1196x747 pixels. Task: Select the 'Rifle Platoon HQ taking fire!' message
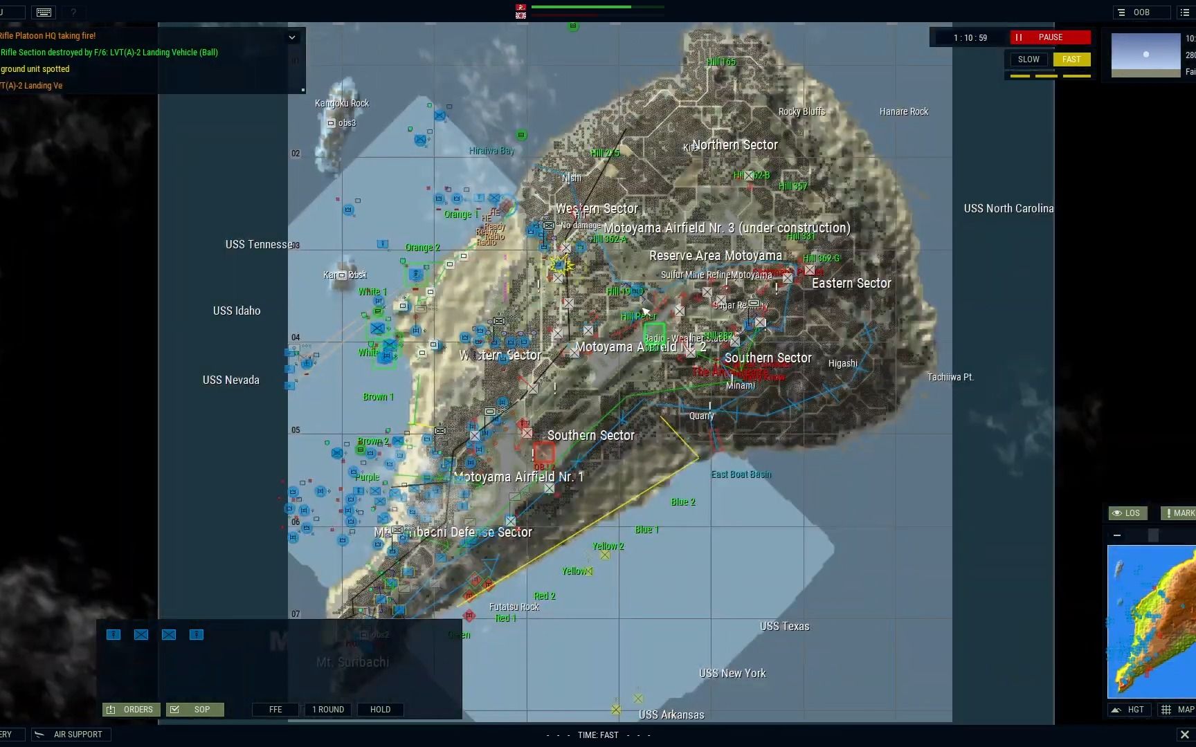[x=48, y=36]
